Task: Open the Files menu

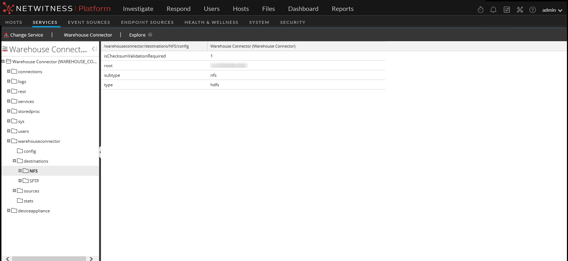Action: (x=268, y=9)
